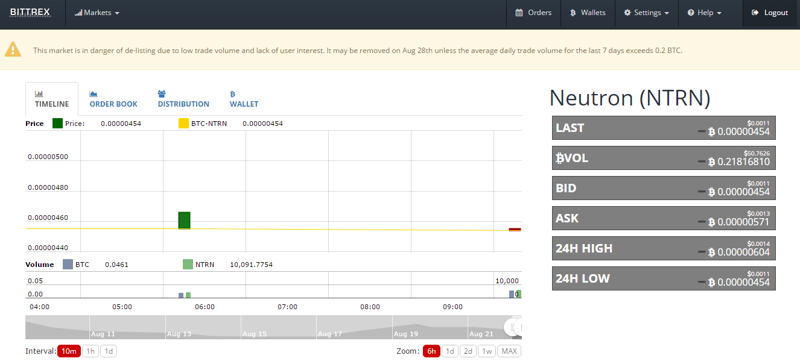Click the BTC volume value "0.0461"
The height and width of the screenshot is (364, 800).
pos(116,265)
